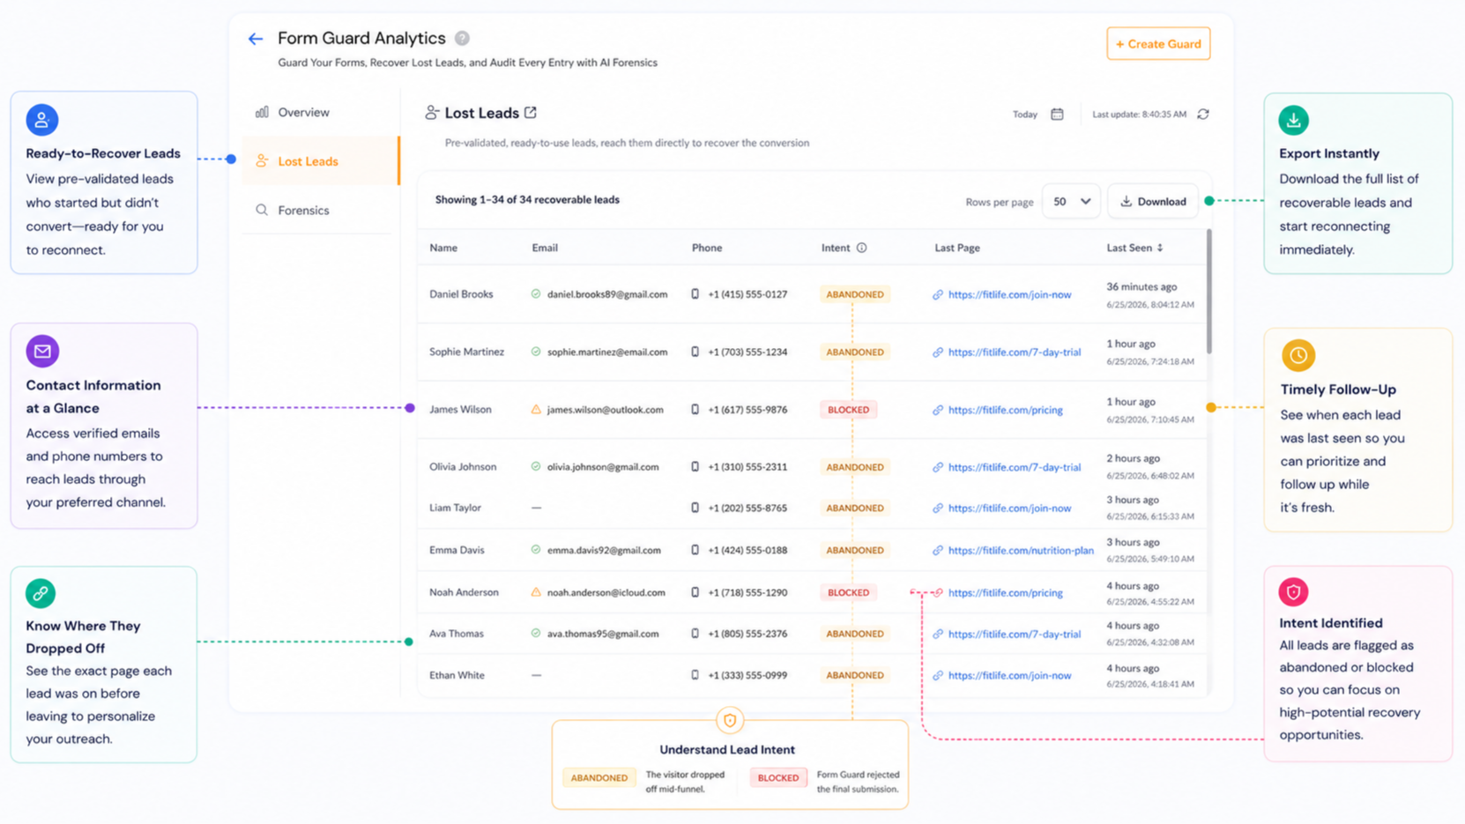Click the Email column header

coord(545,248)
